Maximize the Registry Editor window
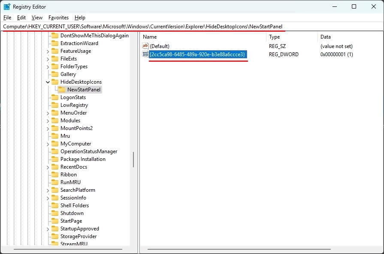This screenshot has width=384, height=254. pyautogui.click(x=354, y=6)
